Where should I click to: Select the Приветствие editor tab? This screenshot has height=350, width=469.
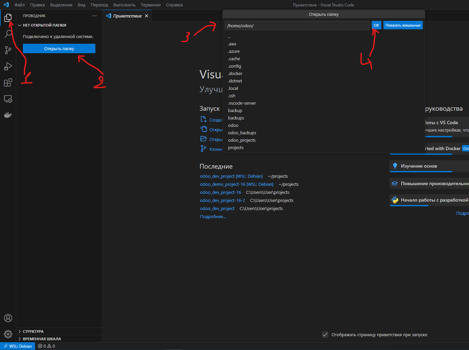tap(127, 16)
